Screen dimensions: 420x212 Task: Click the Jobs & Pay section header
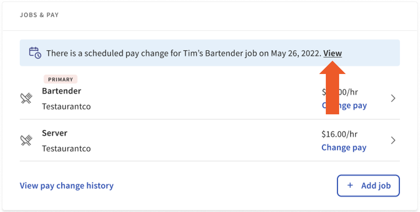(x=39, y=15)
